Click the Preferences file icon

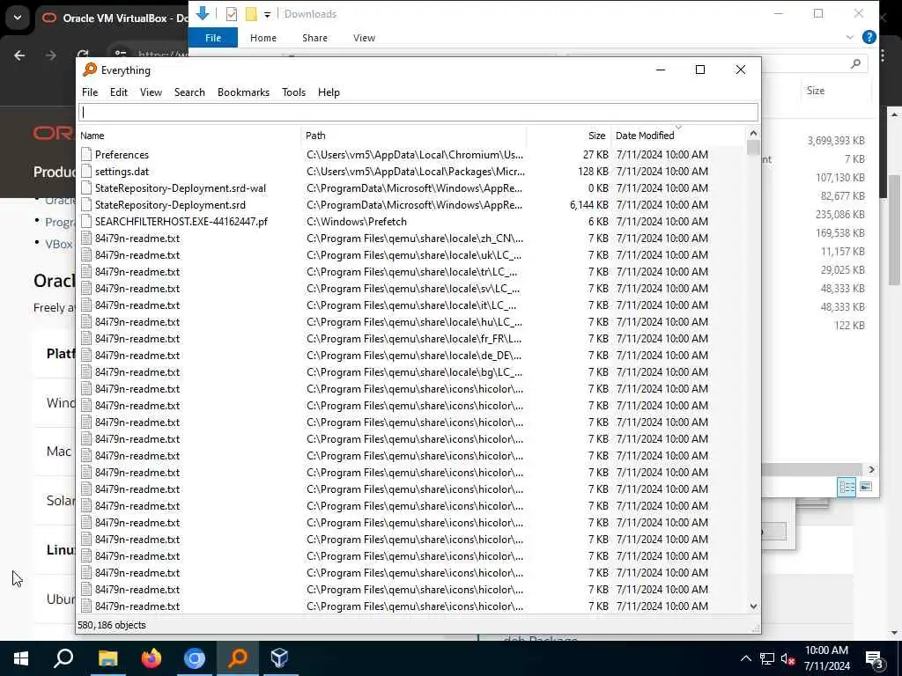tap(86, 155)
